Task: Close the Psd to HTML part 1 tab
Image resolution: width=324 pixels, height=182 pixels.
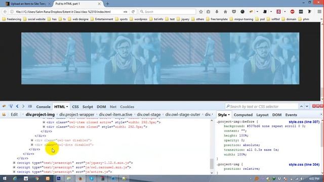Action: [x=99, y=4]
